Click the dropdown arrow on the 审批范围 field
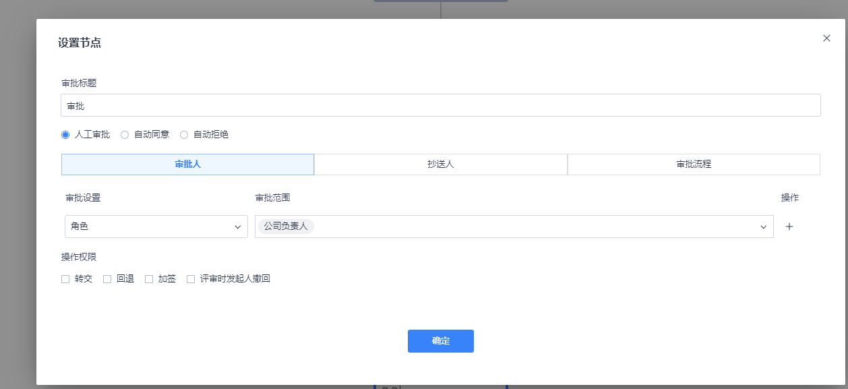 (x=762, y=227)
